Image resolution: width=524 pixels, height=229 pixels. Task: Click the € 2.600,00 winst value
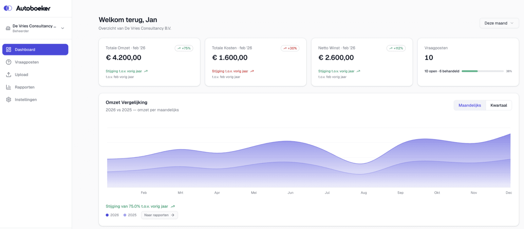336,58
